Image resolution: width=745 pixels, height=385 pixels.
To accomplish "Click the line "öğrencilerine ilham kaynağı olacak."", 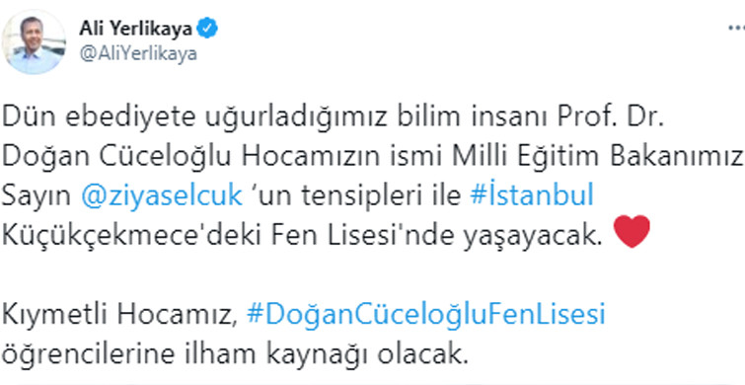I will [x=236, y=355].
